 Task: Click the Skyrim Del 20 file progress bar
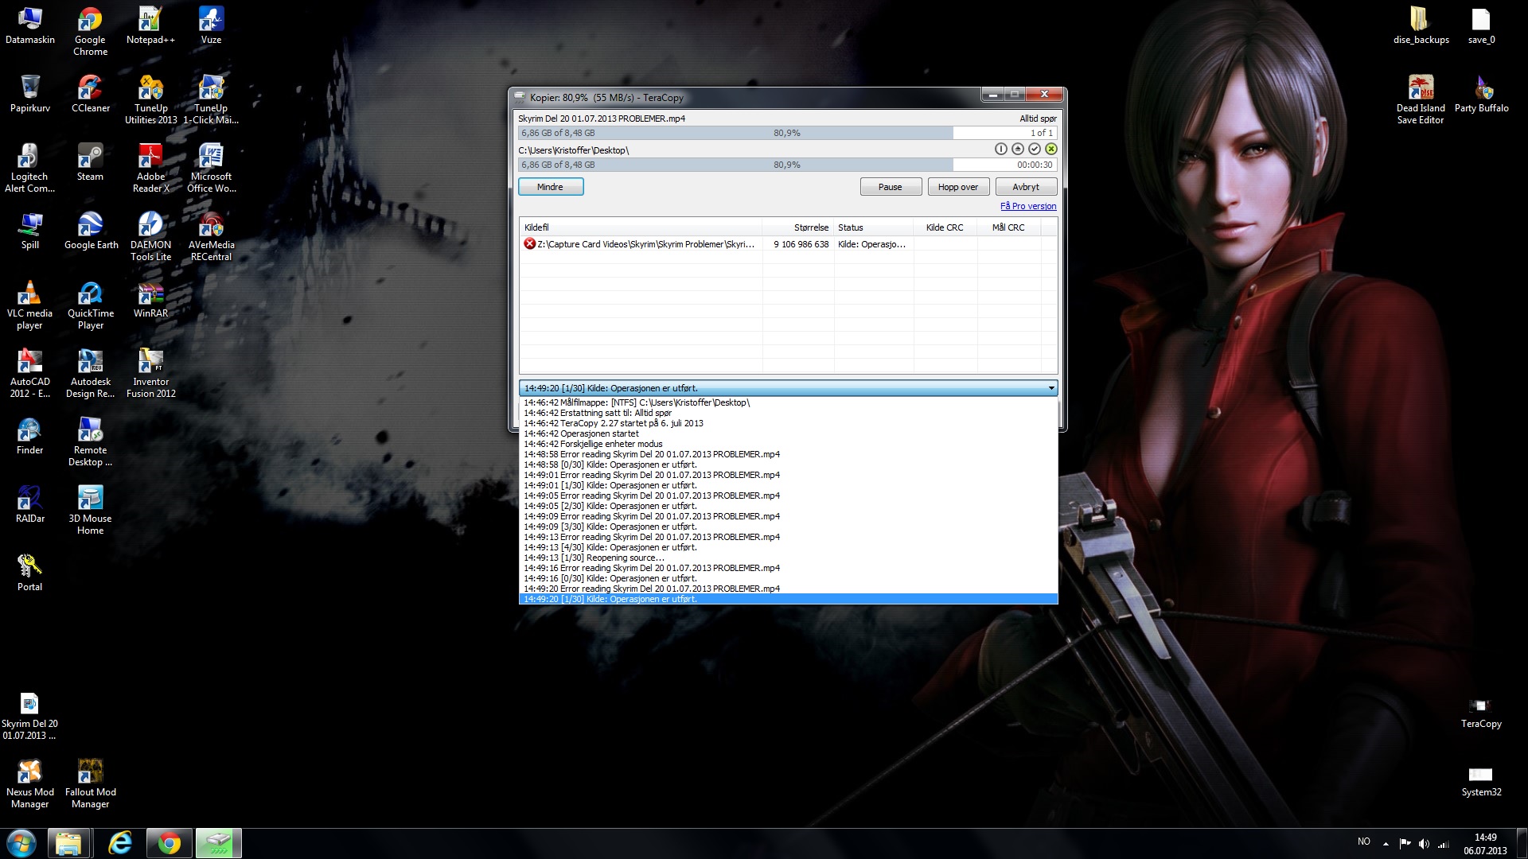pyautogui.click(x=787, y=133)
